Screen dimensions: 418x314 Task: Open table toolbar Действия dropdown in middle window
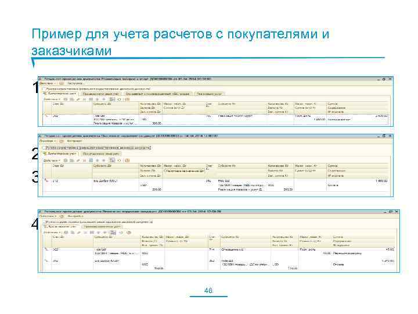[x=52, y=160]
